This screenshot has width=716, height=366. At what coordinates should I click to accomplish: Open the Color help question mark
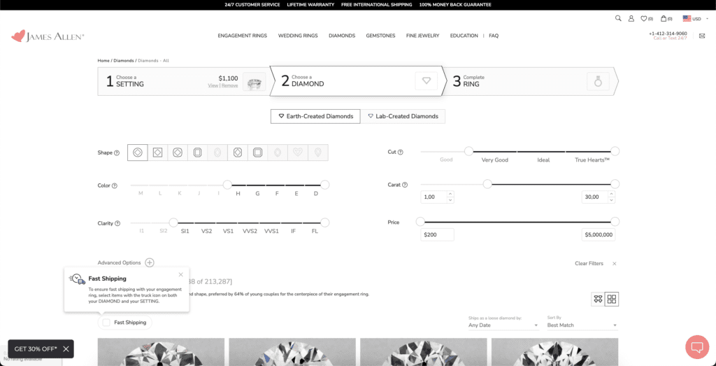(114, 186)
